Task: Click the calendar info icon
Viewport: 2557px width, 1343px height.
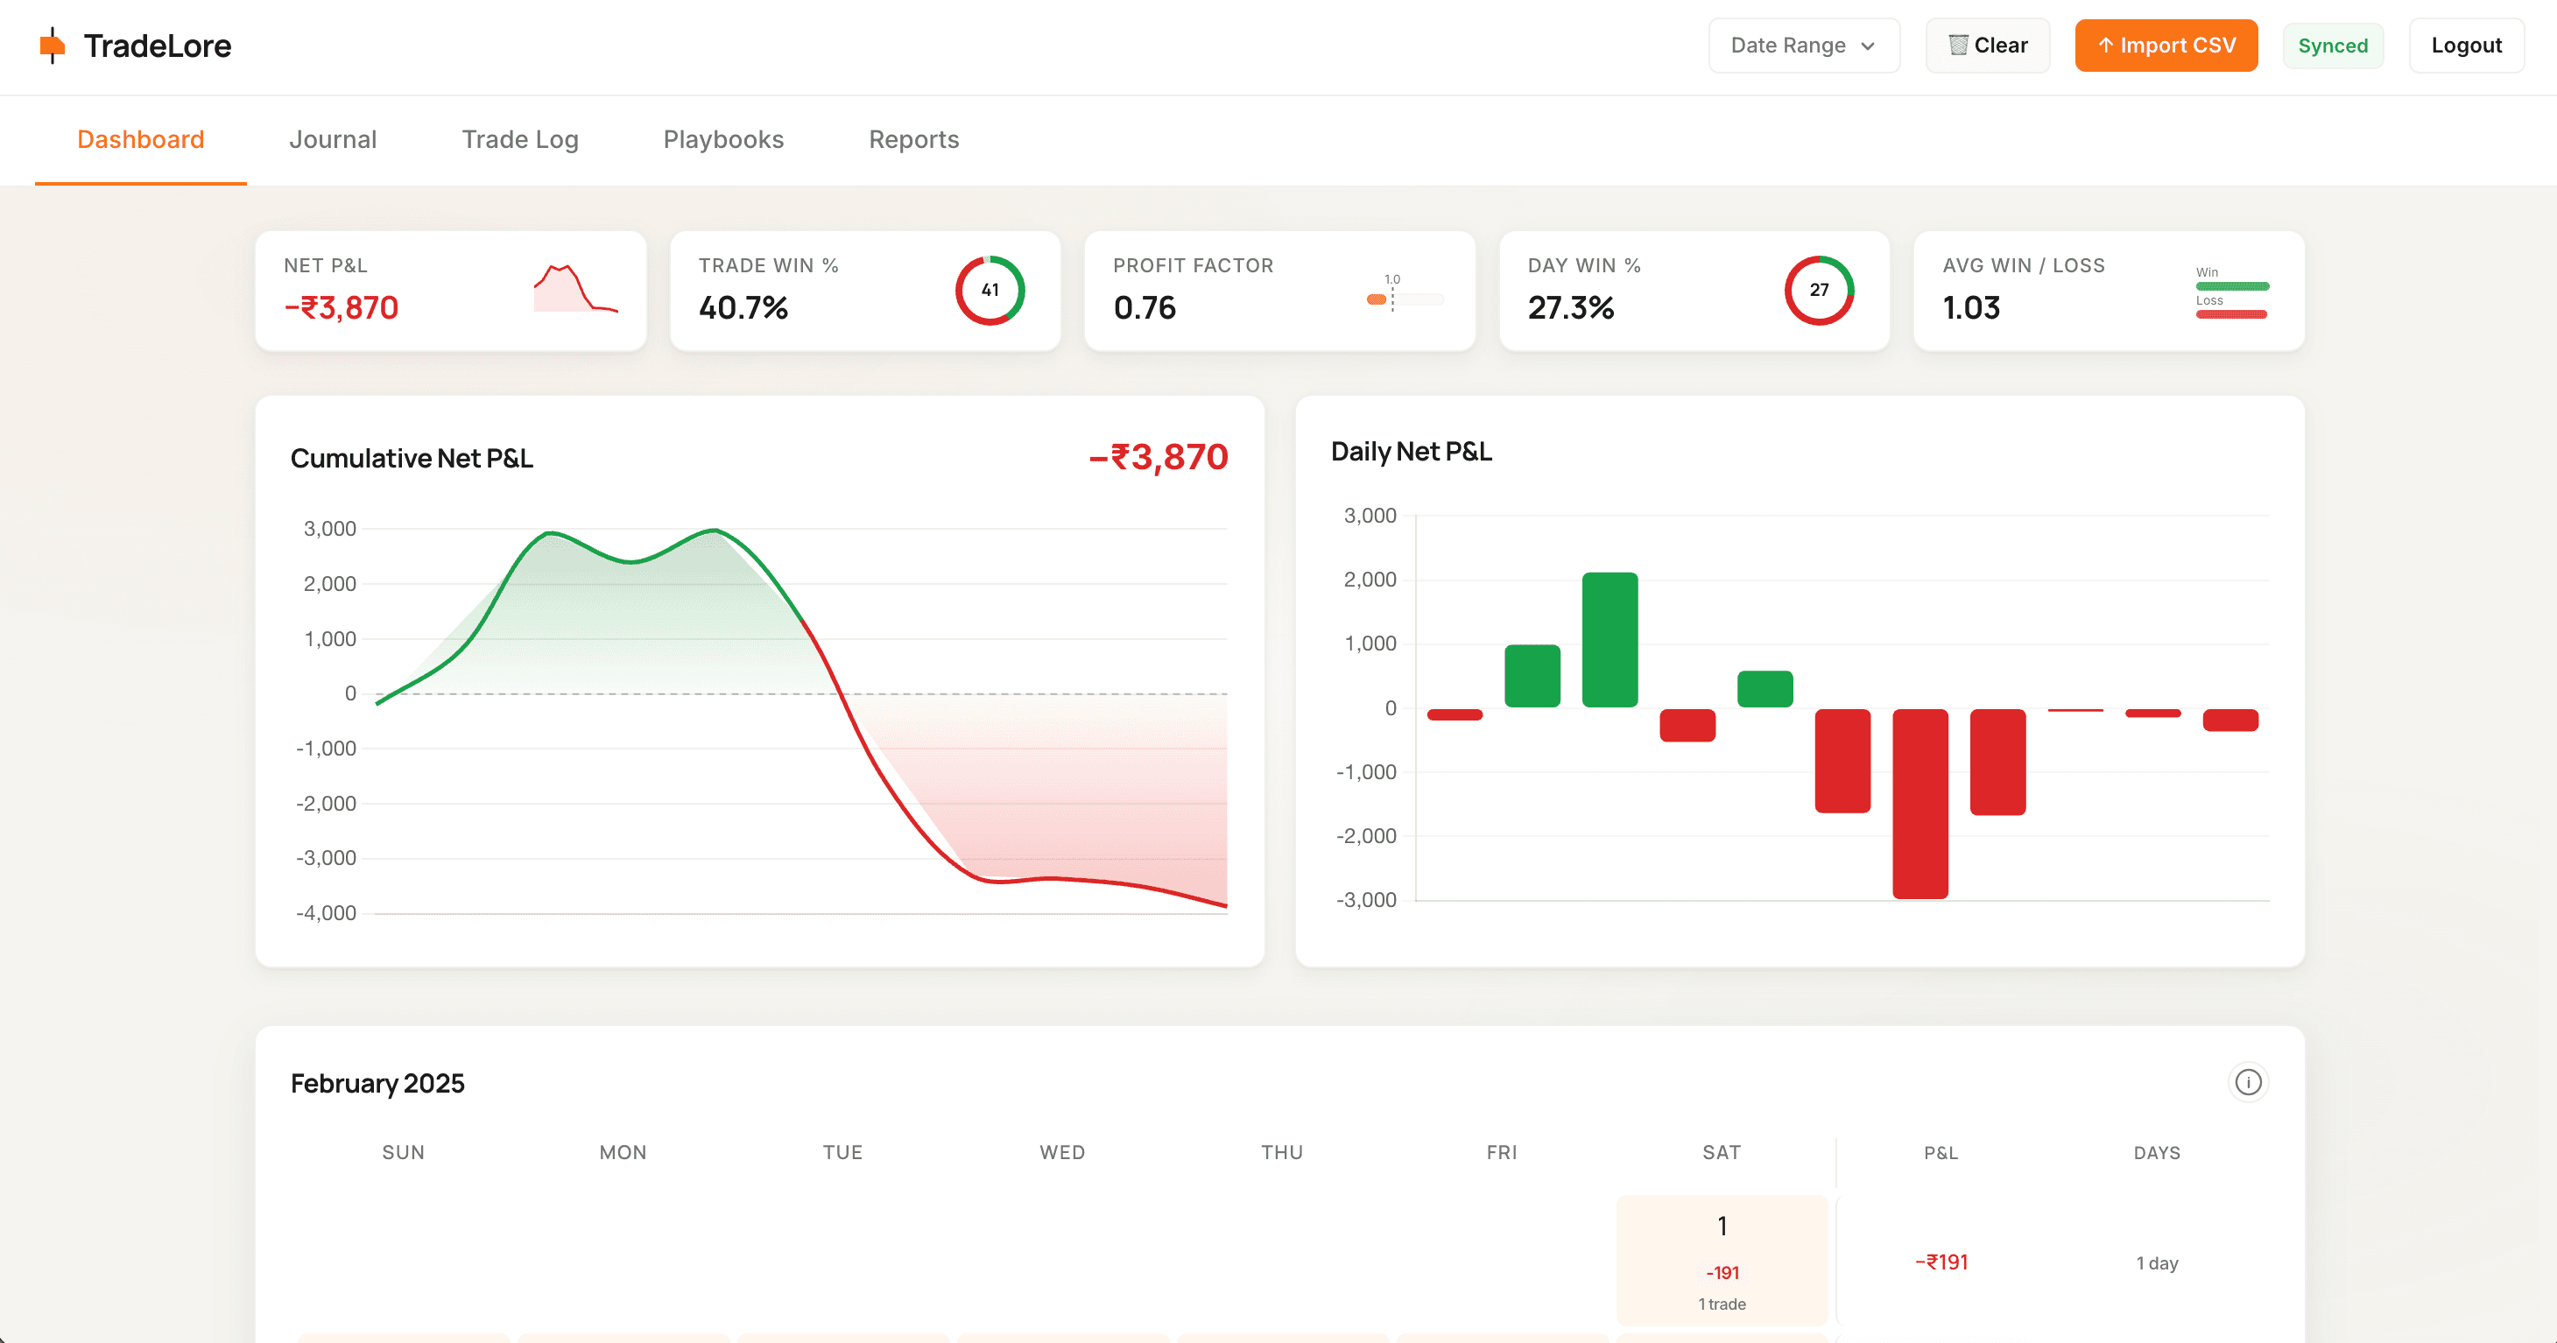Action: [x=2248, y=1082]
